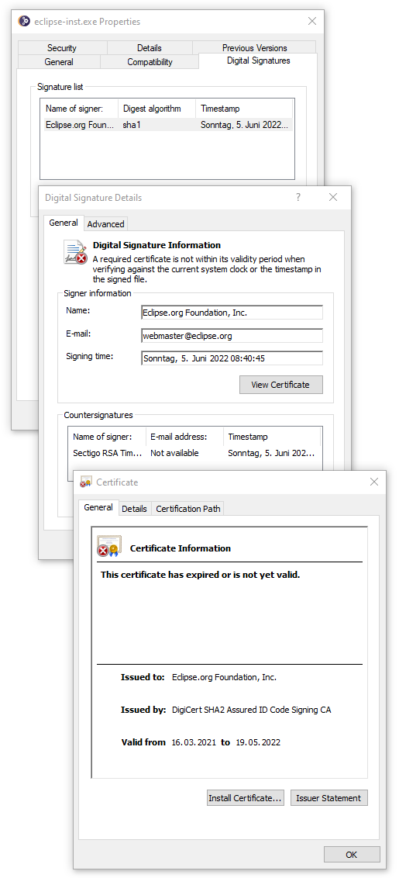Click the signature error icon in Digital Signature Details

click(x=75, y=252)
